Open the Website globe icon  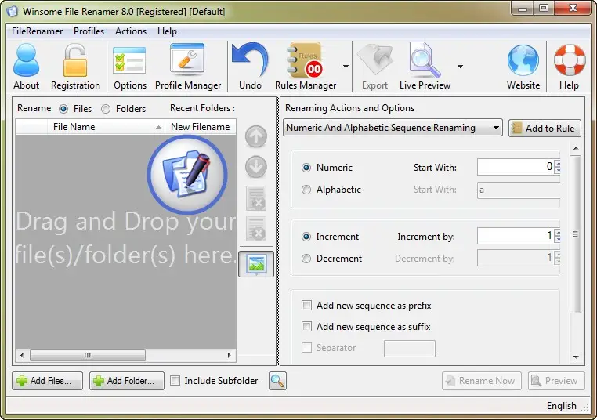coord(523,60)
